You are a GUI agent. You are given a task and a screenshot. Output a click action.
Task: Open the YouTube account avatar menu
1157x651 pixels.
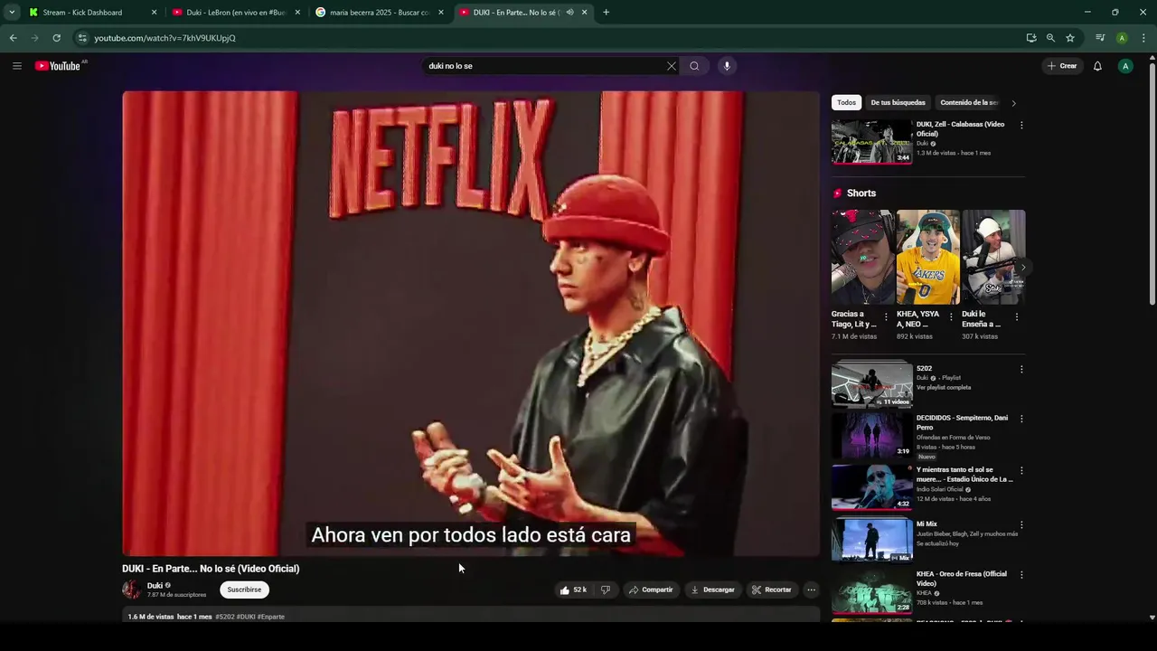pos(1125,66)
